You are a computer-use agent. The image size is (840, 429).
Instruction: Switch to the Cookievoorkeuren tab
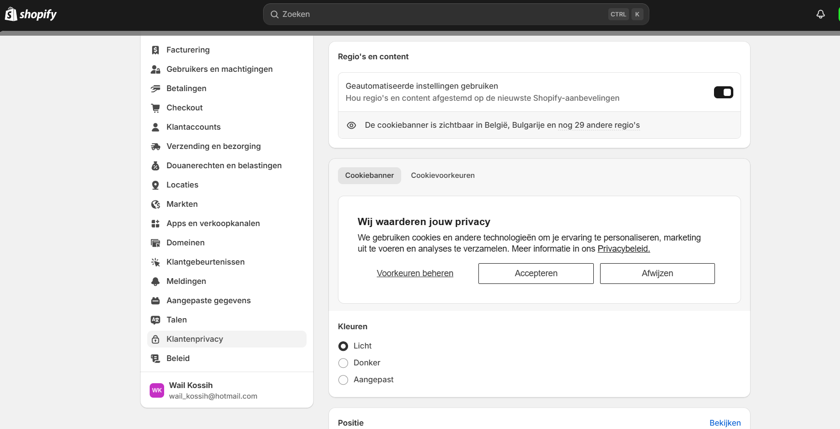click(x=443, y=175)
